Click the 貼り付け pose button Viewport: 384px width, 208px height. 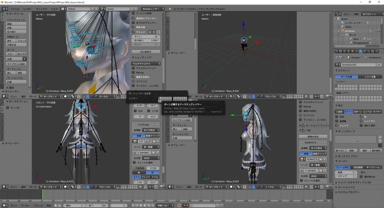(21, 54)
